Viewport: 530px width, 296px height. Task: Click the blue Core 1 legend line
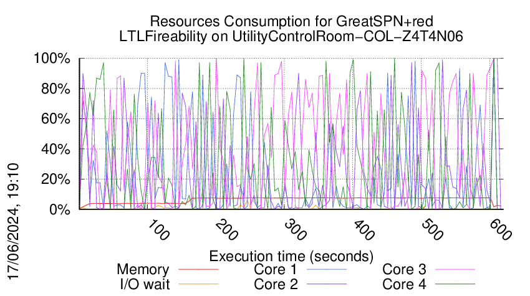[327, 269]
